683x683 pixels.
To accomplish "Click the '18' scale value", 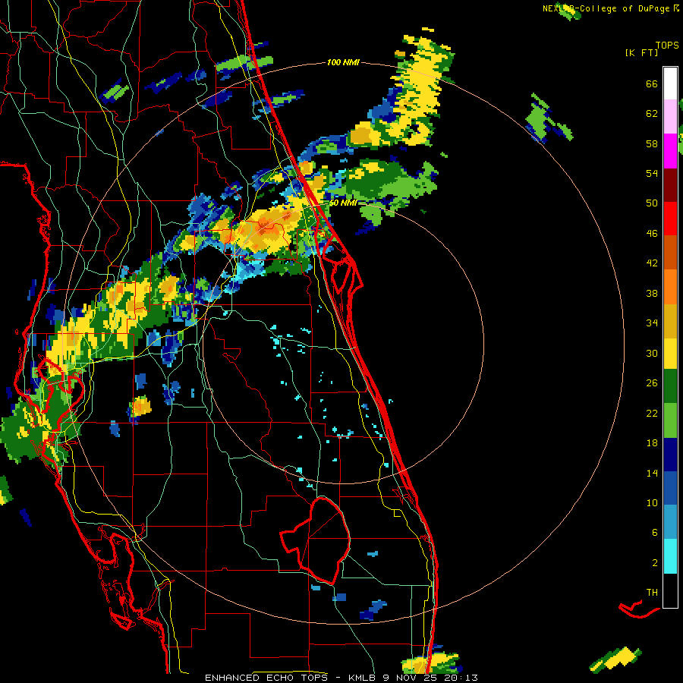I will 652,443.
